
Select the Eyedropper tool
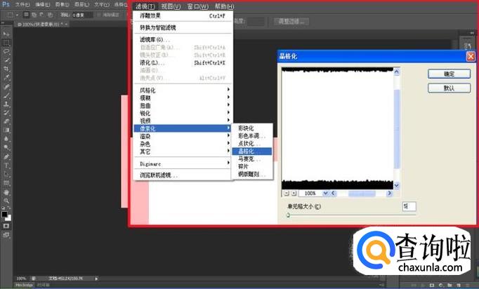point(6,78)
